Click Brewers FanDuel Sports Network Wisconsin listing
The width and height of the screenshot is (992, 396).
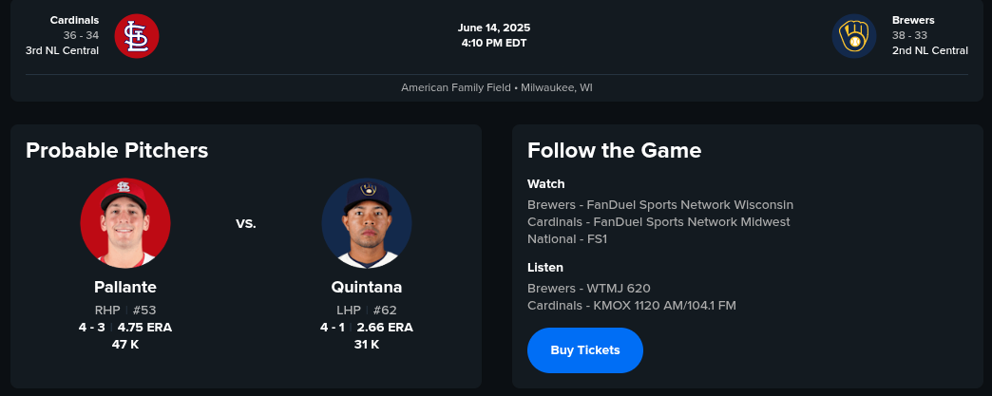click(660, 204)
